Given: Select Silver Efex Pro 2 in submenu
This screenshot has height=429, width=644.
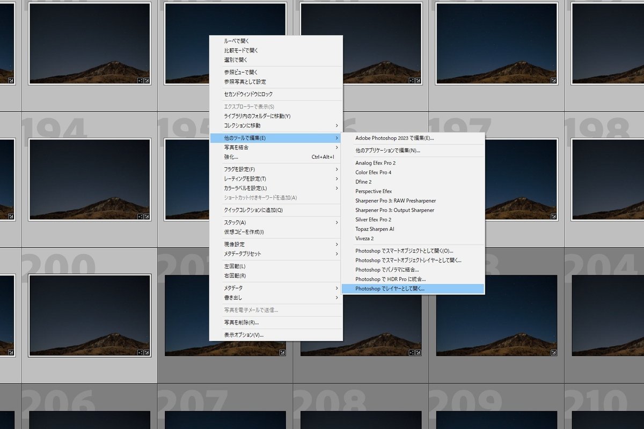Looking at the screenshot, I should point(413,220).
